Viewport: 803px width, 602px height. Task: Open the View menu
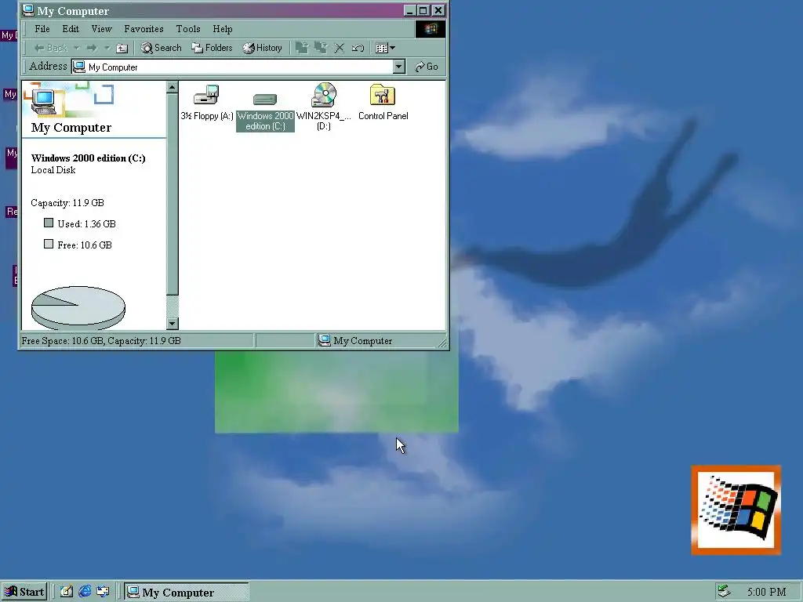coord(101,29)
